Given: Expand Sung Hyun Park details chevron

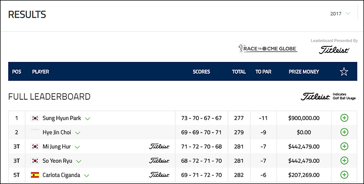Looking at the screenshot, I should coord(87,119).
